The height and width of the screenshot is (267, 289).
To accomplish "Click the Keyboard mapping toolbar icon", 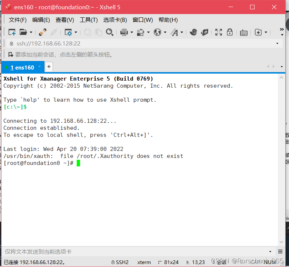I will pos(244,33).
